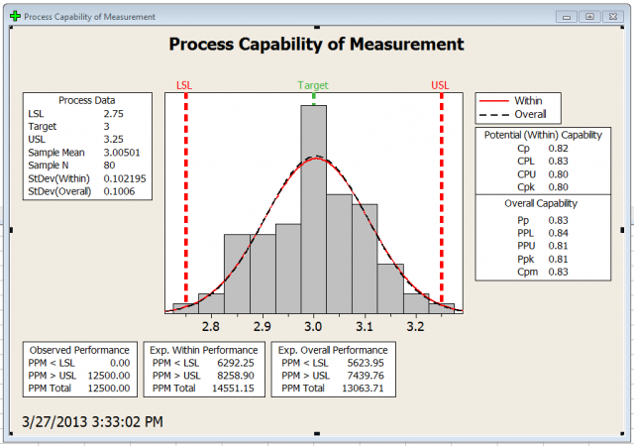Click the green graph icon in title bar
The image size is (634, 446).
click(14, 17)
